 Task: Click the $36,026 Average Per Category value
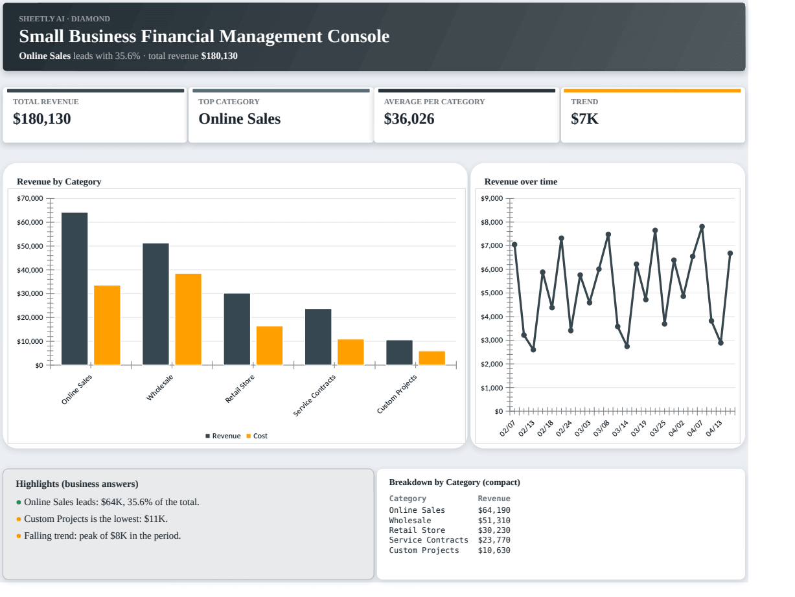409,119
